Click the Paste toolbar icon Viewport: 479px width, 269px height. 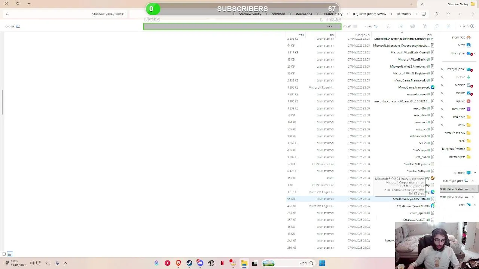click(424, 26)
